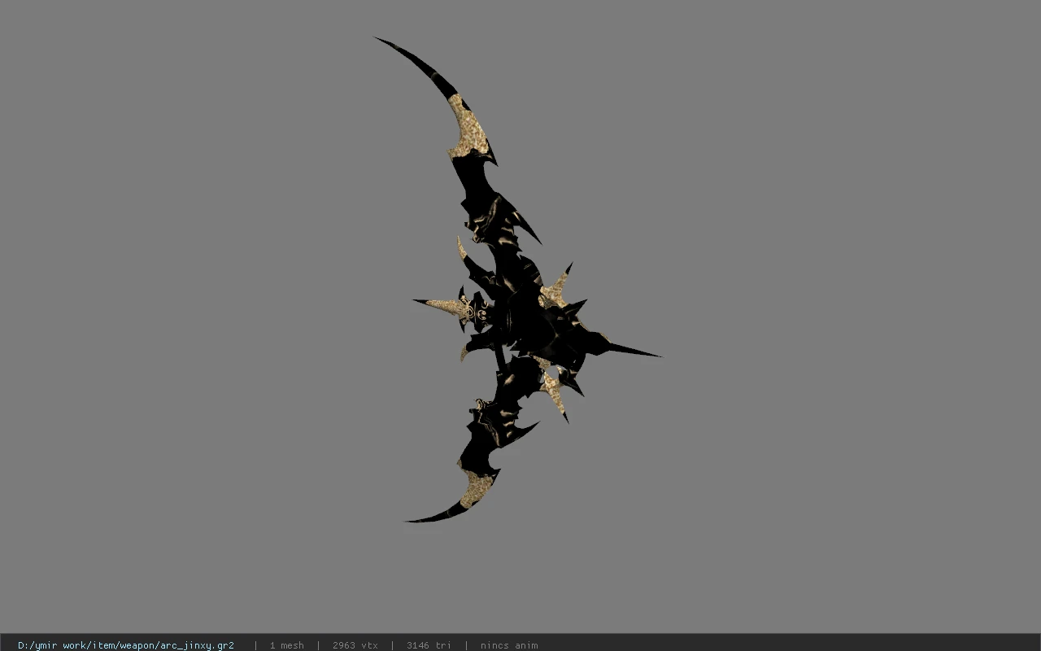Click the 3D bow weapon model in viewport
This screenshot has width=1041, height=651.
pos(517,279)
